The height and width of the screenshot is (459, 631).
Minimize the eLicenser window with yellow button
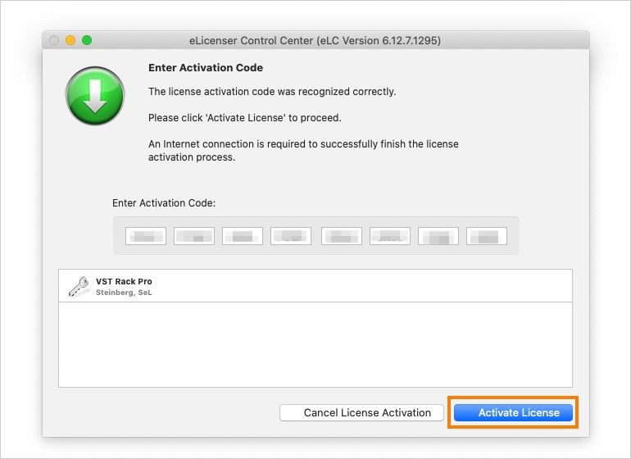click(x=70, y=40)
